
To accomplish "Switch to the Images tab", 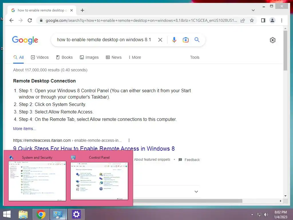I will click(x=89, y=57).
